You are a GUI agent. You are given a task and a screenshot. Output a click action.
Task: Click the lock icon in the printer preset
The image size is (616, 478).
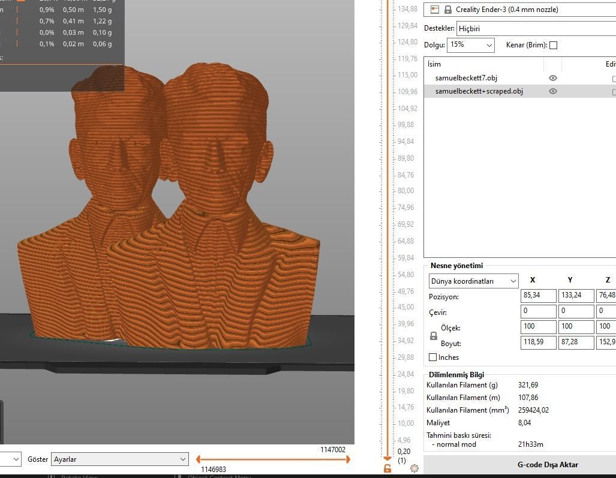point(448,10)
